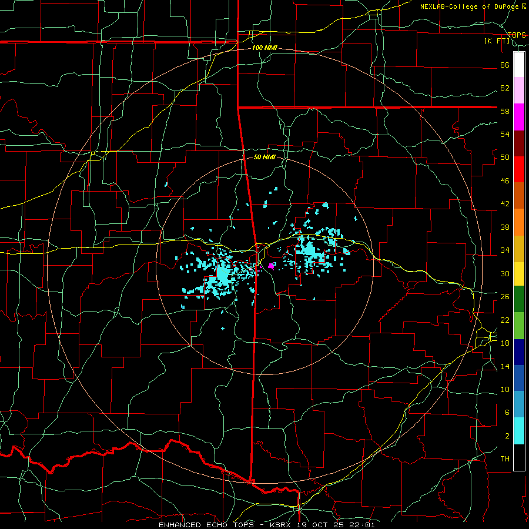The height and width of the screenshot is (529, 529).
Task: Click the 34 legend value
Action: 505,250
